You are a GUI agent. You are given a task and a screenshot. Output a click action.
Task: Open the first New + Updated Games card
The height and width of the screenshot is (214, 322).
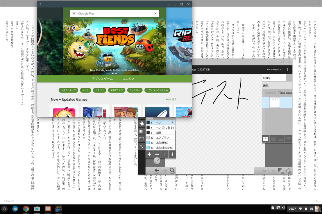click(x=64, y=111)
